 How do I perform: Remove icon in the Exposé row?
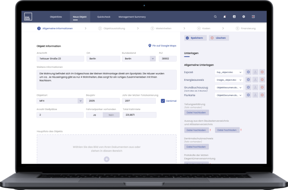(262, 72)
